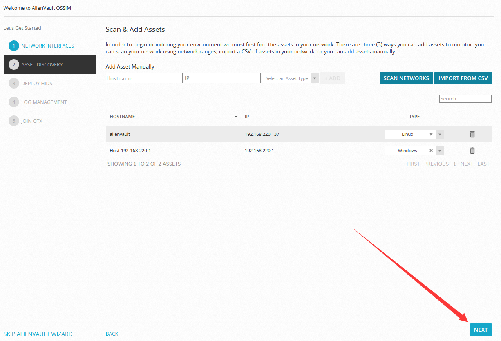
Task: Click the Scan & Add Assets heading
Action: click(x=135, y=29)
